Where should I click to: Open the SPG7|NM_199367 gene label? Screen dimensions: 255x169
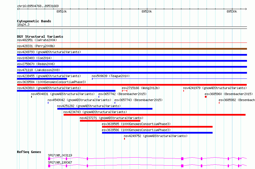point(60,162)
